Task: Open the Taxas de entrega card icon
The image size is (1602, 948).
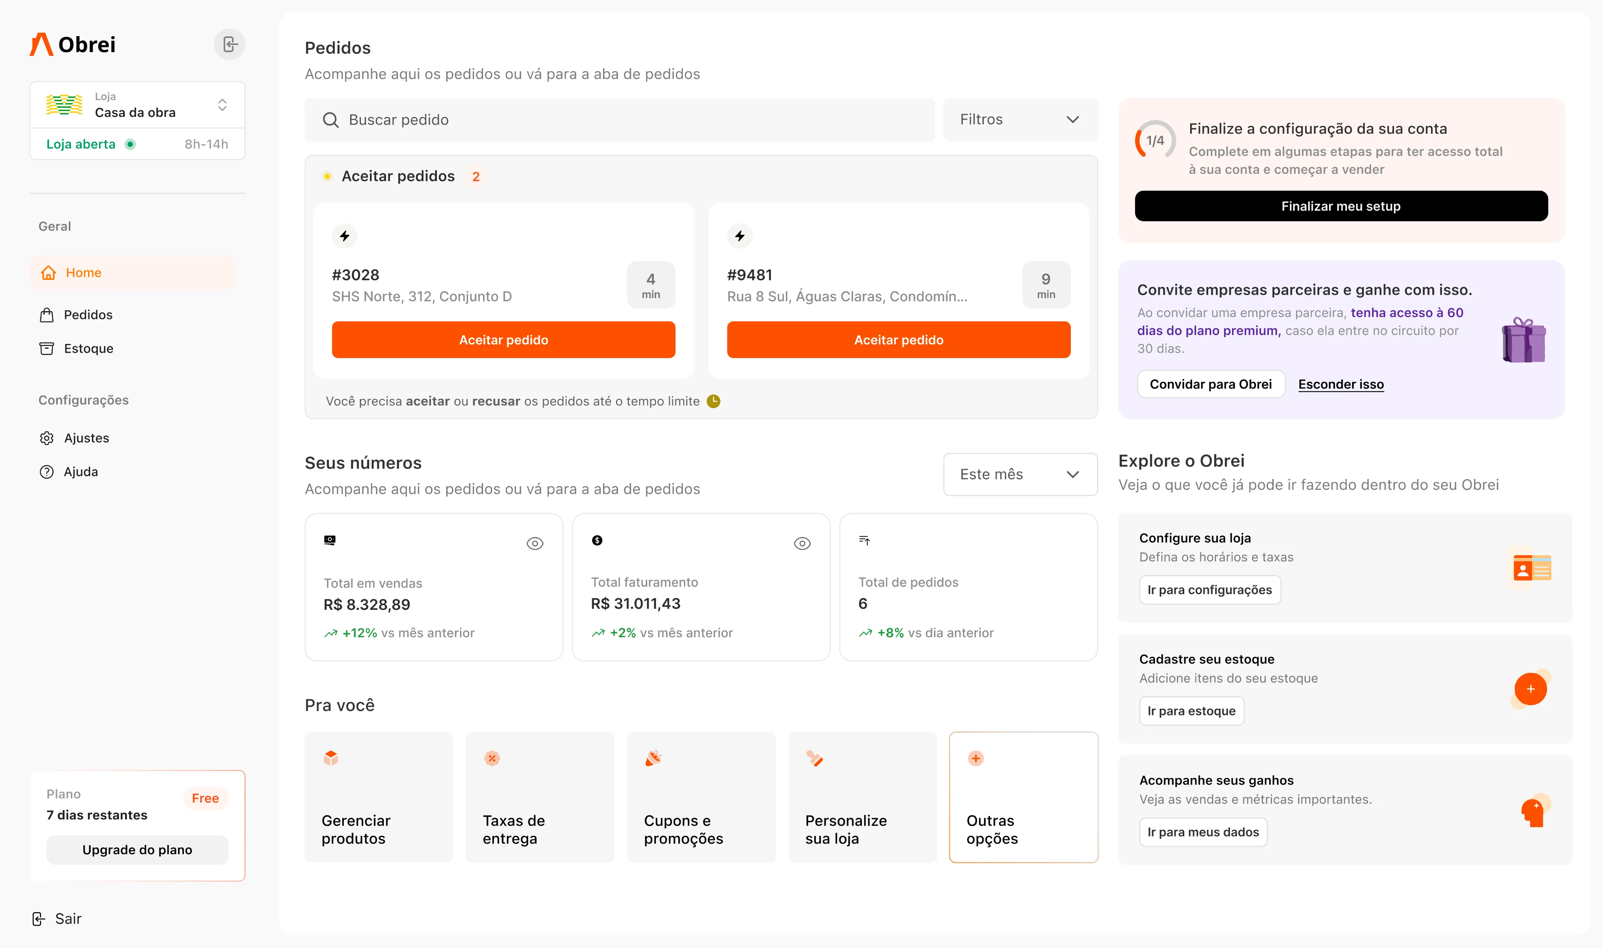Action: 491,758
